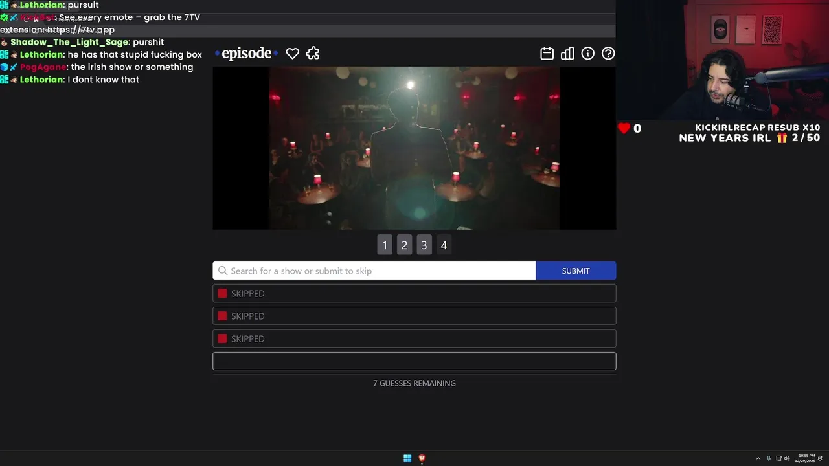Click the third SKIPPED guess row
This screenshot has height=466, width=829.
[x=414, y=338]
